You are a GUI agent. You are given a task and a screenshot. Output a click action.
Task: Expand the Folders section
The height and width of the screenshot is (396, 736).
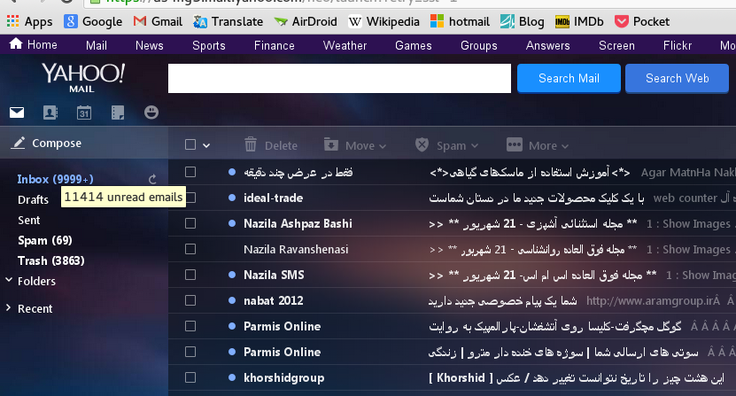pos(35,281)
